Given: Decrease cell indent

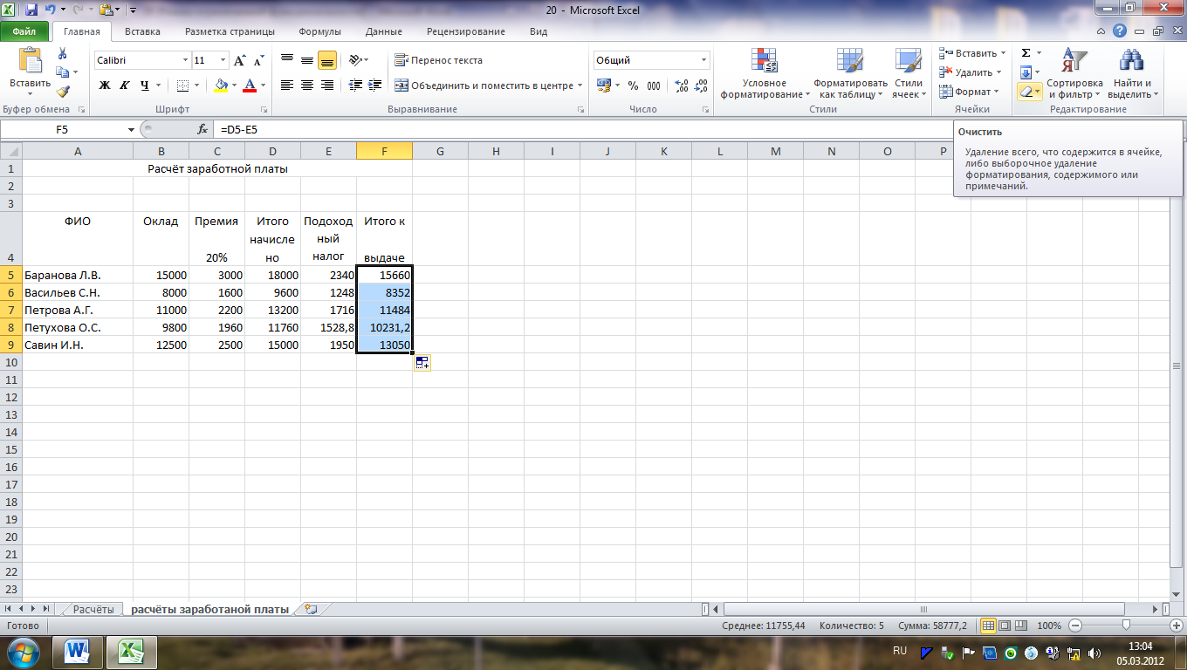Looking at the screenshot, I should [354, 85].
